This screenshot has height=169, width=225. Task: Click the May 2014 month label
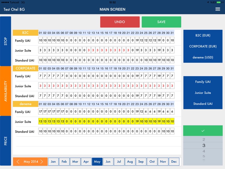[x=31, y=161]
